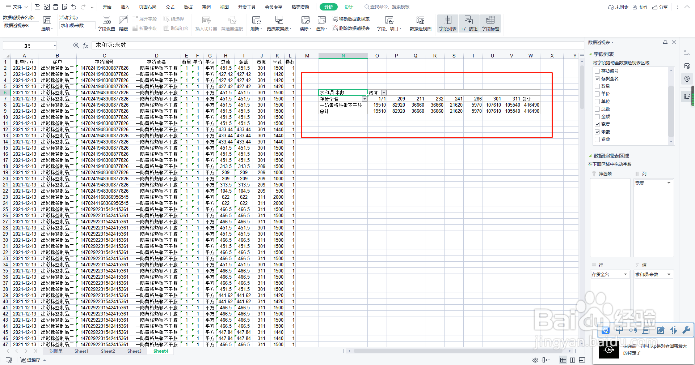Open 字段设置 field settings
Screen dimensions: 695x365
pos(106,23)
